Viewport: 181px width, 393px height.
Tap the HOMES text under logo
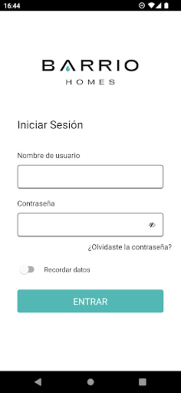[90, 82]
